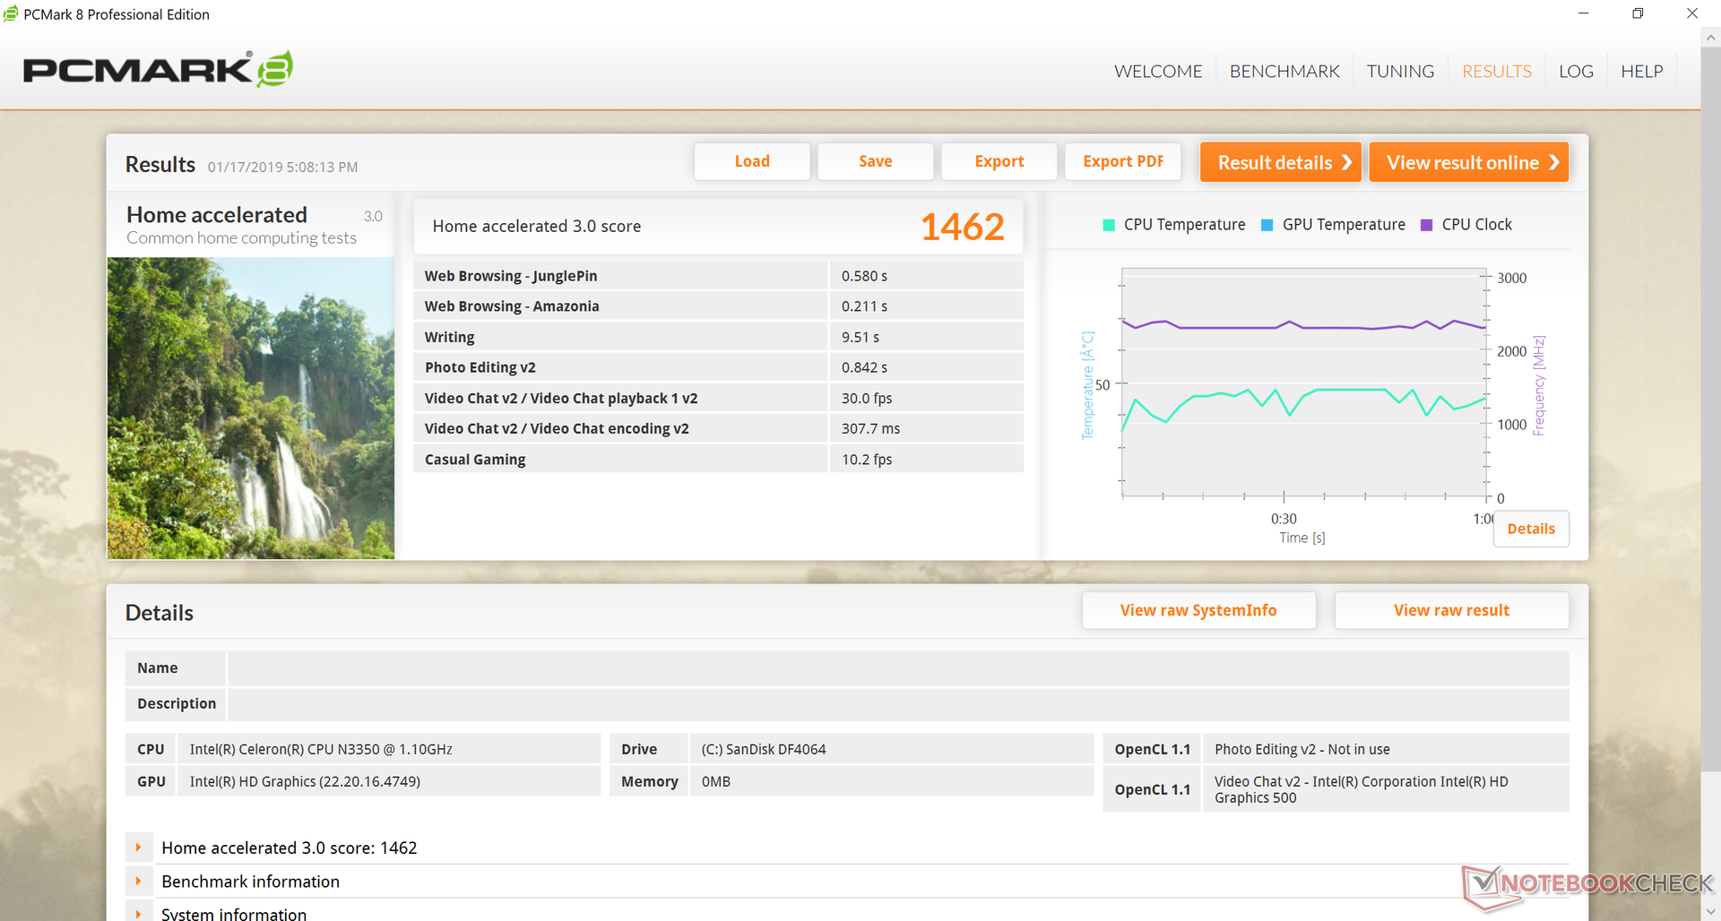The height and width of the screenshot is (921, 1721).
Task: Select the Casual Gaming row
Action: [718, 459]
